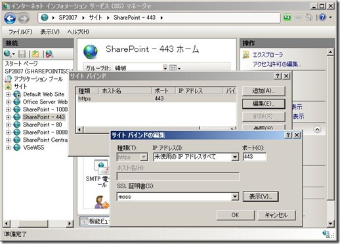This screenshot has width=340, height=244.
Task: Open the blue Help question-mark icon
Action: click(323, 17)
